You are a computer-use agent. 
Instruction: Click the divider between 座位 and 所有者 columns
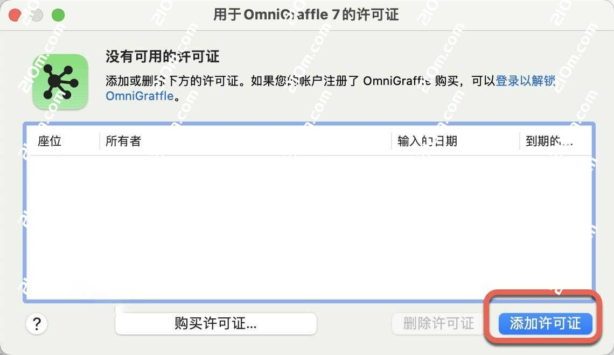[100, 141]
